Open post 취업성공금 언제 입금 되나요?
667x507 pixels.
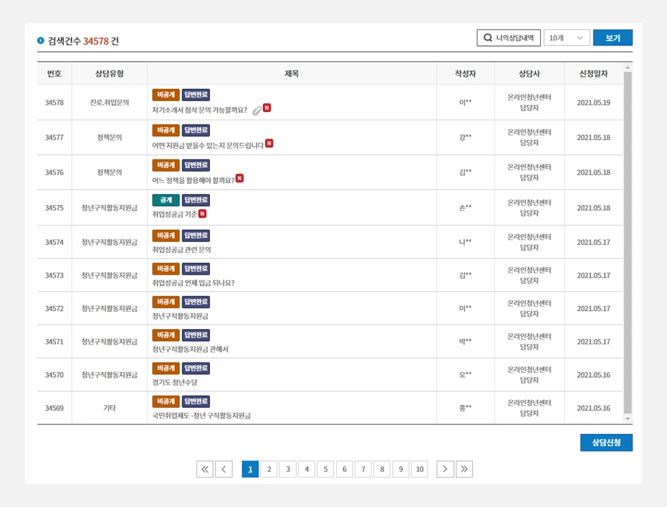[x=193, y=283]
